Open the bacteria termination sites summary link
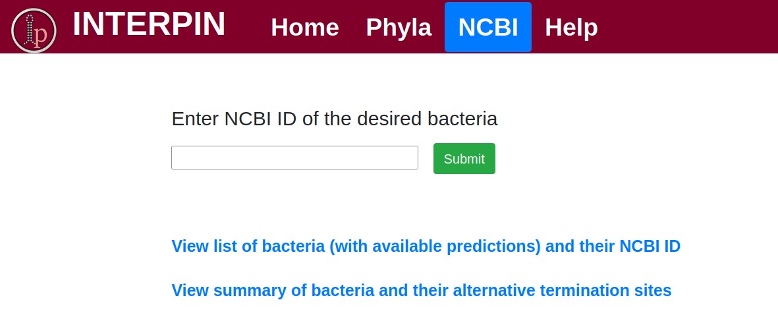Viewport: 778px width, 333px height. (421, 290)
